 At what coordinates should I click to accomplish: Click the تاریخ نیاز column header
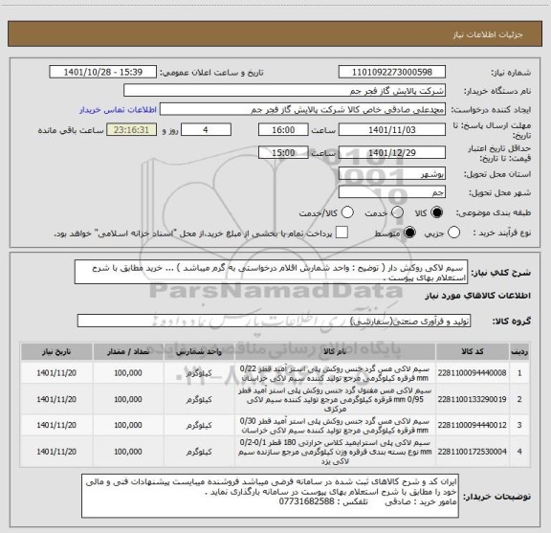point(56,351)
